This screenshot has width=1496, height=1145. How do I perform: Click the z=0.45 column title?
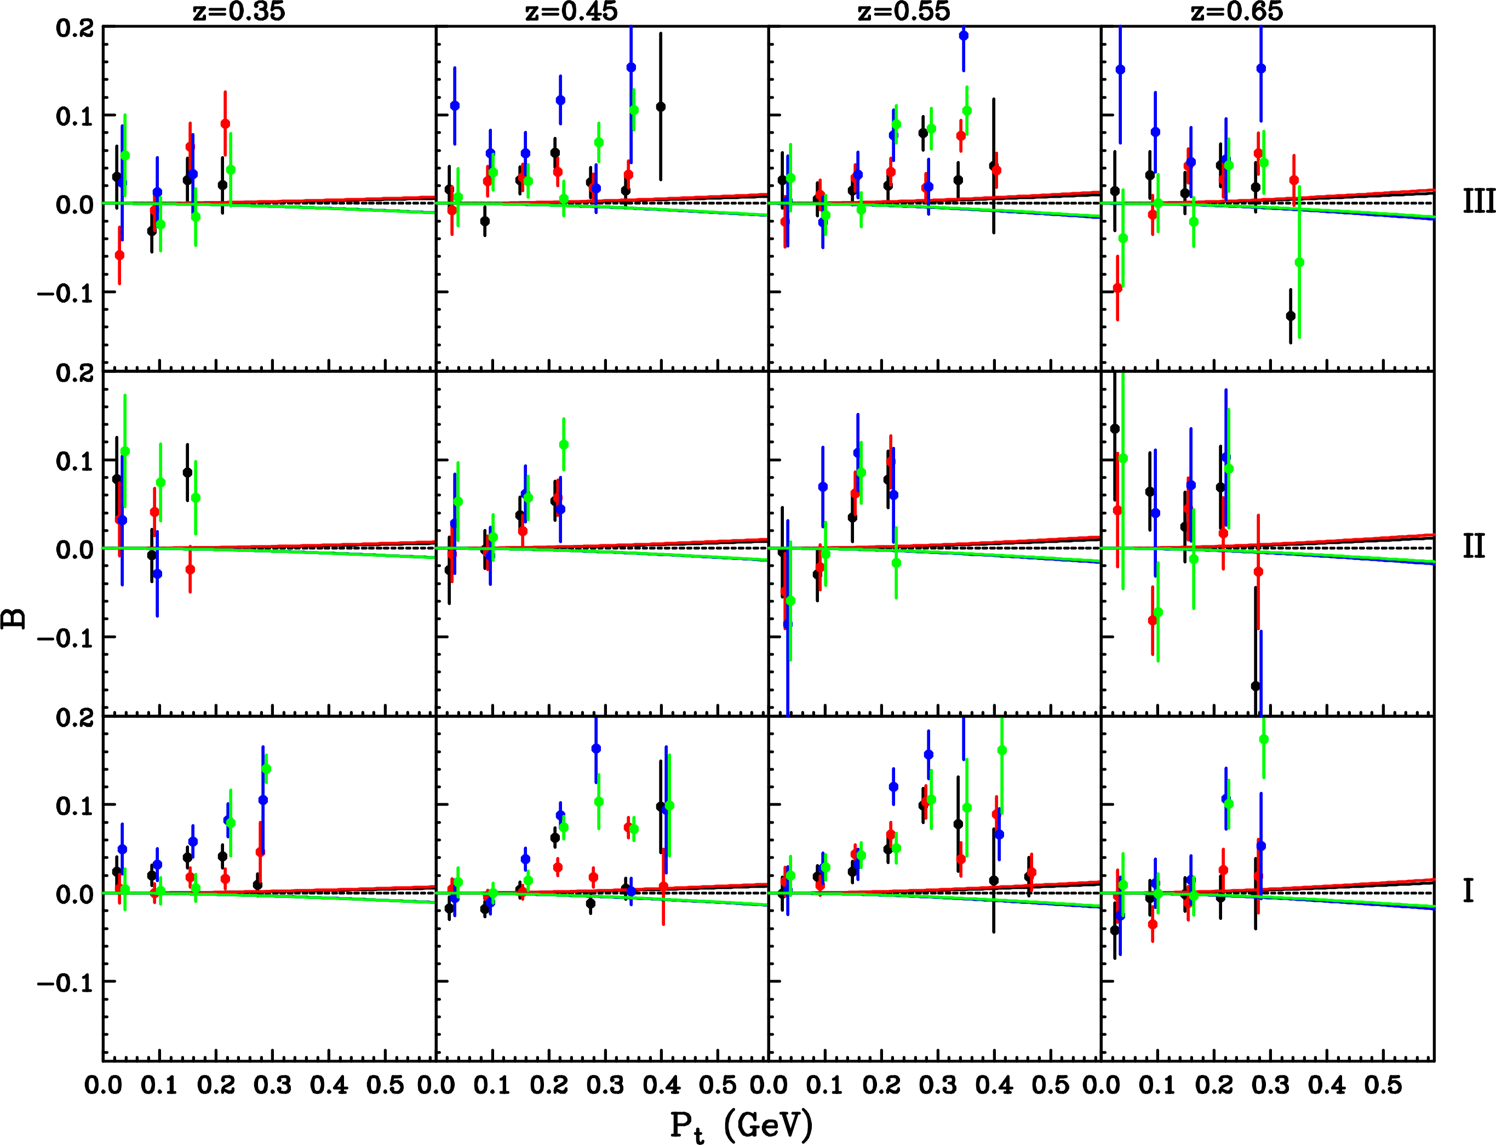pyautogui.click(x=571, y=11)
